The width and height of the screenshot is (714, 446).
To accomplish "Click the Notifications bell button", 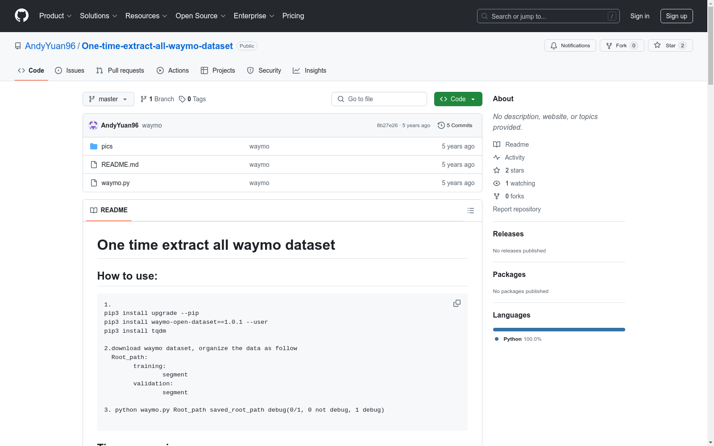I will click(570, 45).
